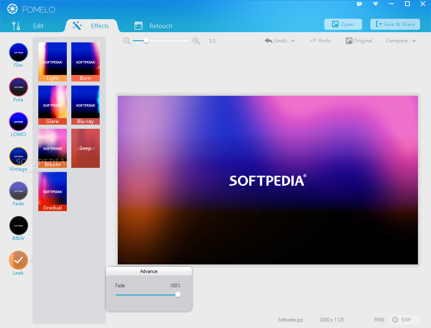Viewport: 431px width, 328px height.
Task: Show the Original image
Action: click(359, 41)
